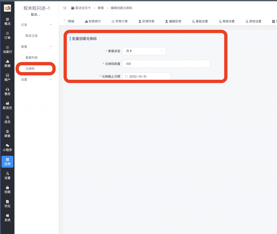Collapse the sidebar using the top collapse icon

click(x=64, y=8)
